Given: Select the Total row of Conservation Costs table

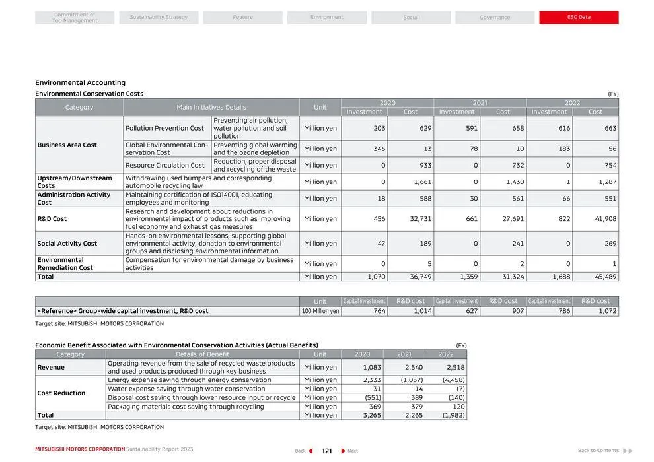Looking at the screenshot, I should pyautogui.click(x=44, y=276).
